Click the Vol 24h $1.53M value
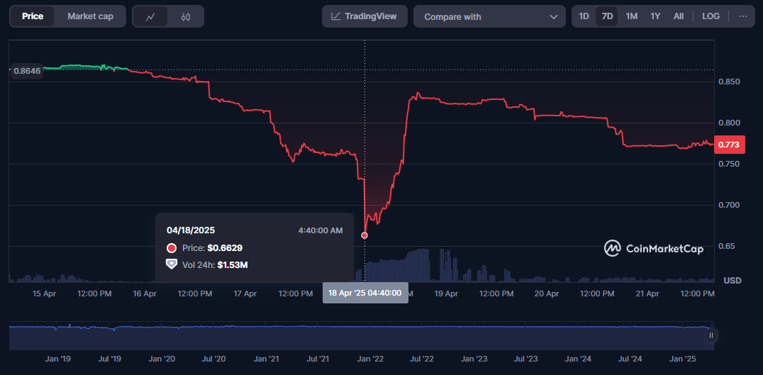The image size is (763, 375). pos(233,264)
